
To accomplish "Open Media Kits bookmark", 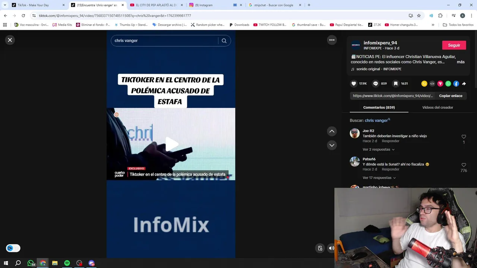I will pyautogui.click(x=62, y=25).
